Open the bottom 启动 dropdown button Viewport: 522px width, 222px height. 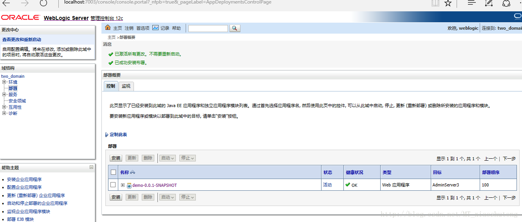pyautogui.click(x=168, y=197)
